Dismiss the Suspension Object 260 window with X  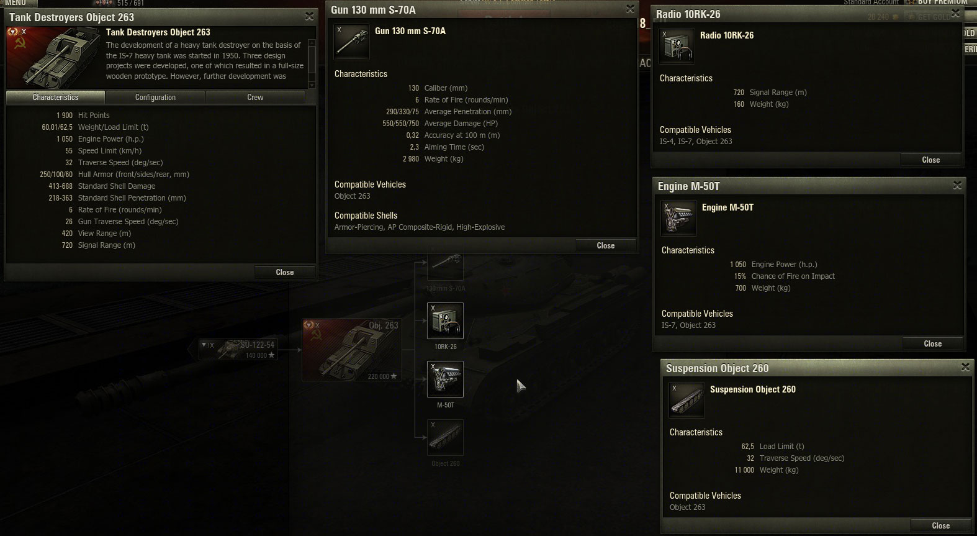[x=965, y=368]
